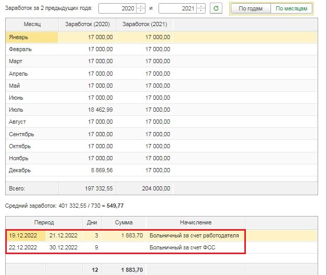Click the green refresh icon button
The height and width of the screenshot is (275, 327).
pyautogui.click(x=216, y=8)
